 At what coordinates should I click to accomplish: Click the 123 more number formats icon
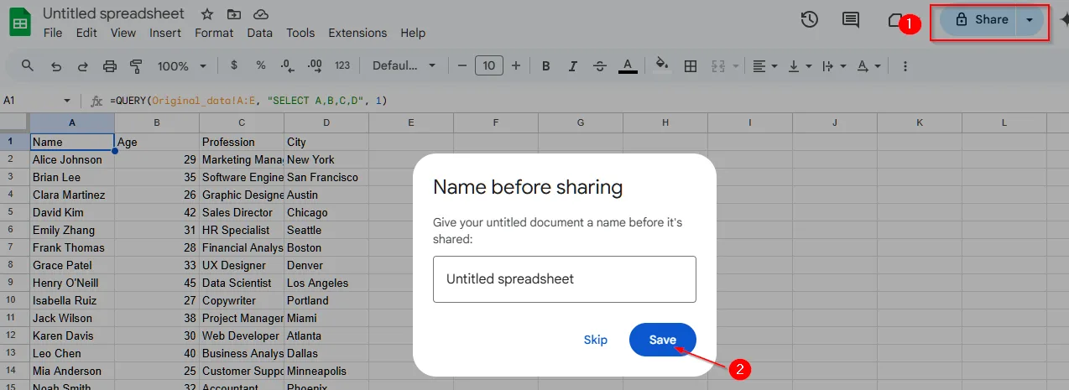pyautogui.click(x=342, y=65)
